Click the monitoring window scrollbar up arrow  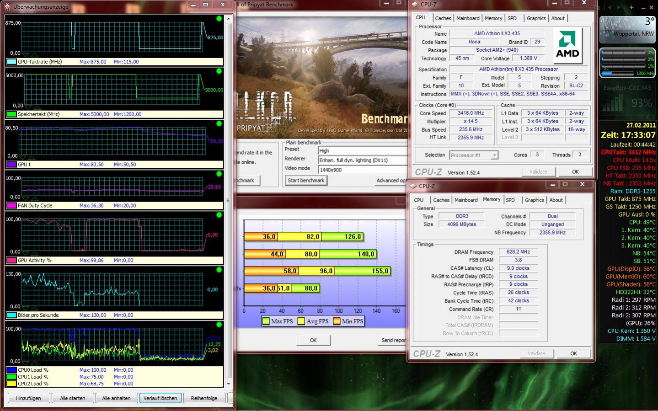pos(228,19)
